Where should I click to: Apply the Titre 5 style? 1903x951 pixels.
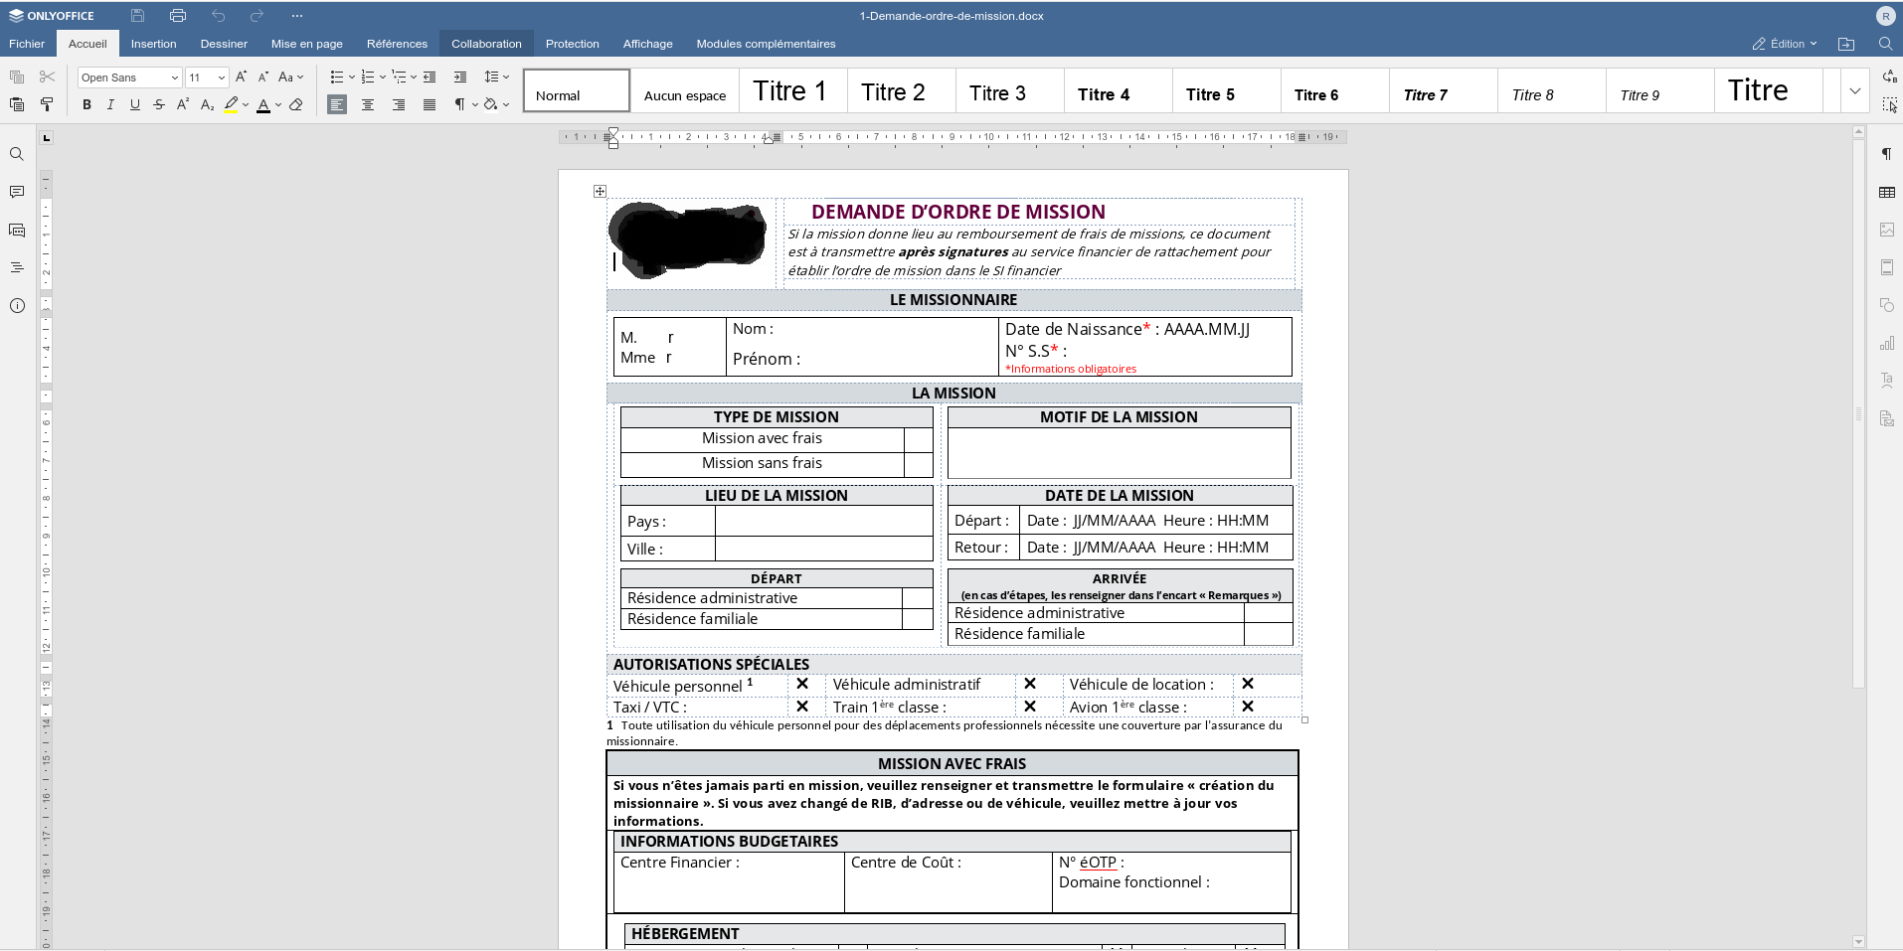pyautogui.click(x=1226, y=90)
